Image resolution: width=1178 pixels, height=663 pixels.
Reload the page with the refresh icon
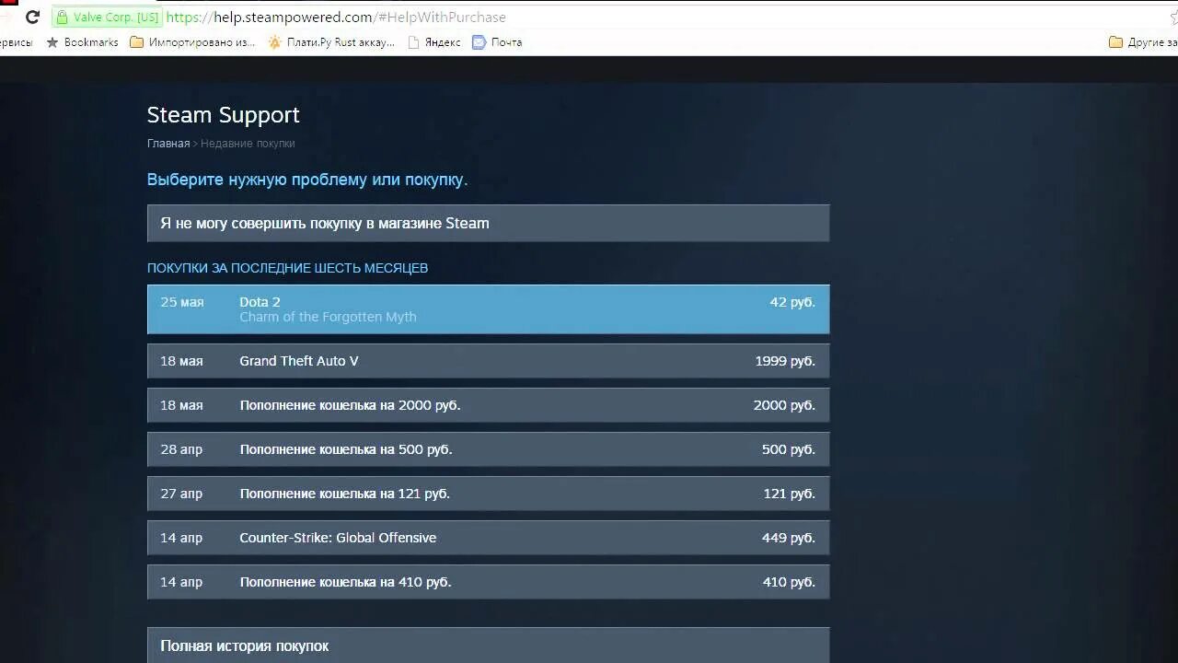click(x=32, y=17)
